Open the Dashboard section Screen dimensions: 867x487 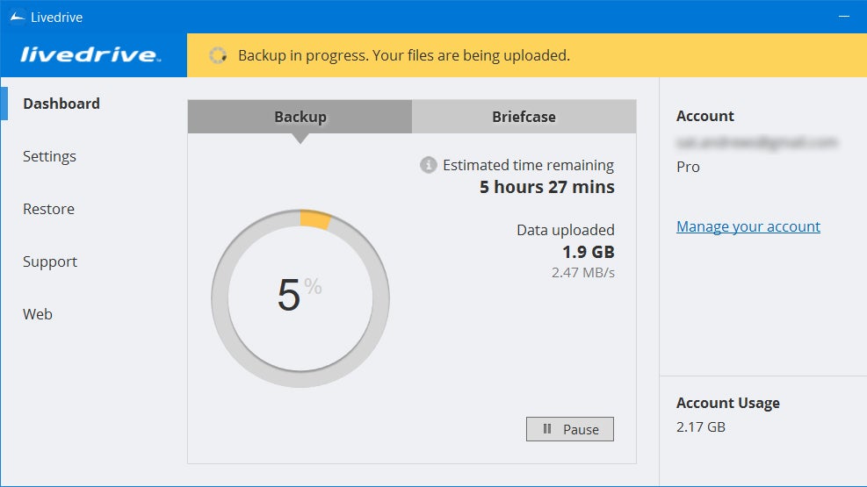[x=61, y=104]
